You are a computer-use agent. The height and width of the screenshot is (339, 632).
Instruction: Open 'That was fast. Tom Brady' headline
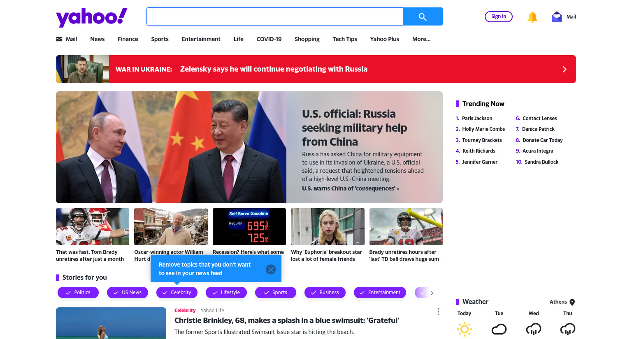click(90, 255)
